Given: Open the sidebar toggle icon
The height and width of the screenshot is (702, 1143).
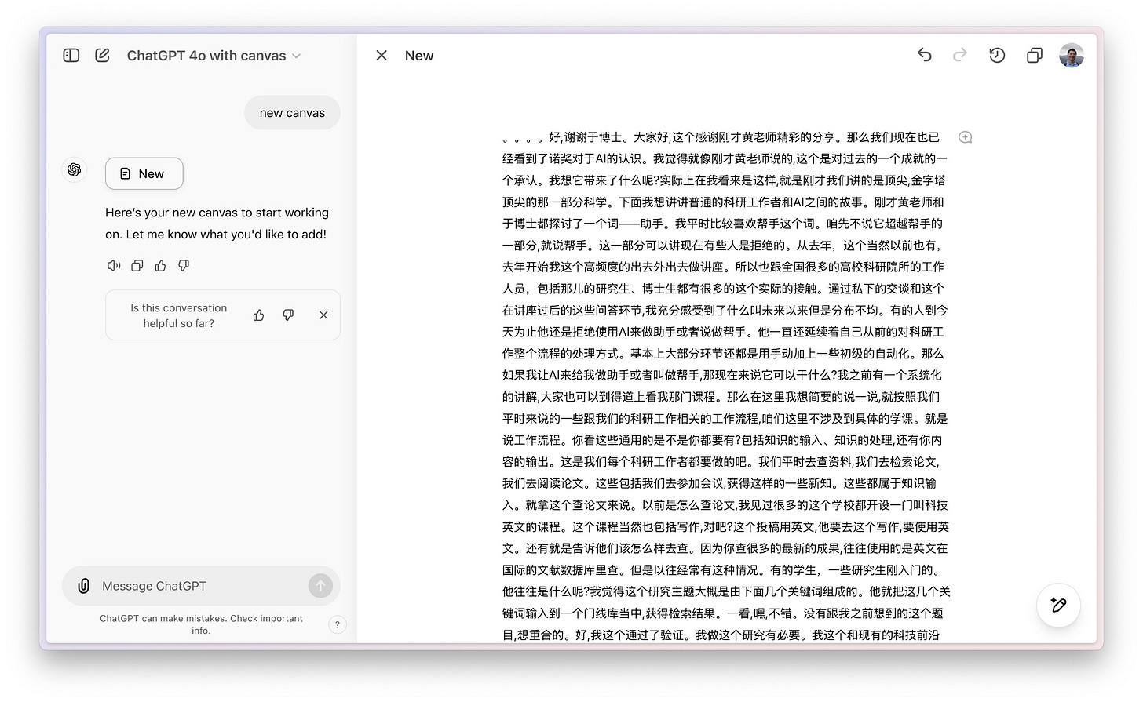Looking at the screenshot, I should pos(71,55).
